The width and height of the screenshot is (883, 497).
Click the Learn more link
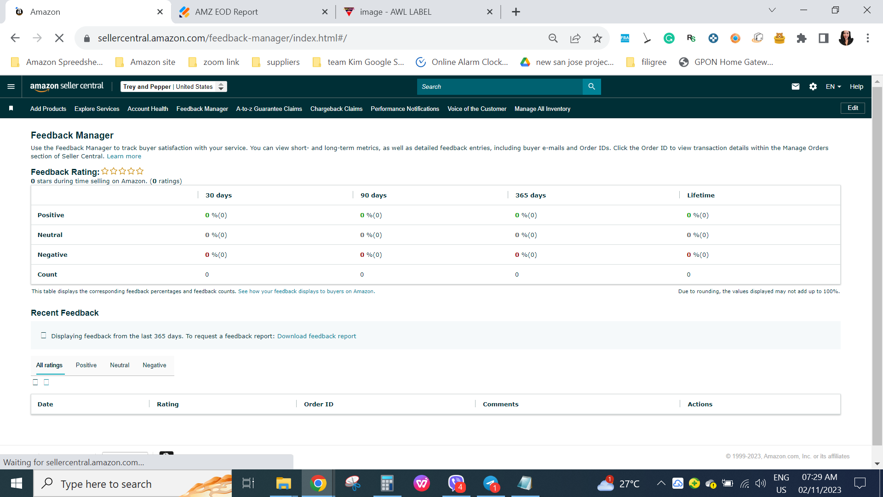tap(124, 156)
